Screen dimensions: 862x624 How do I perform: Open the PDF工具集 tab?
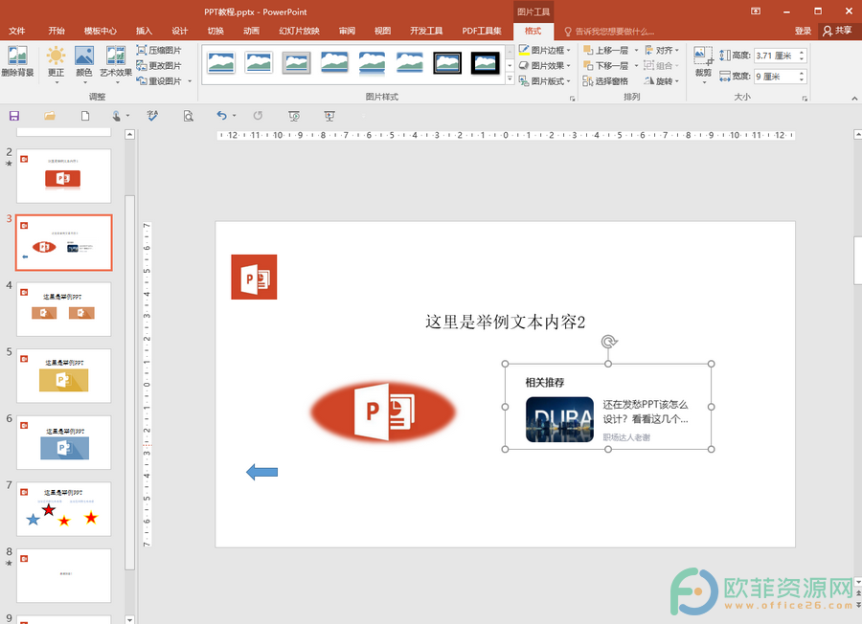pos(482,31)
